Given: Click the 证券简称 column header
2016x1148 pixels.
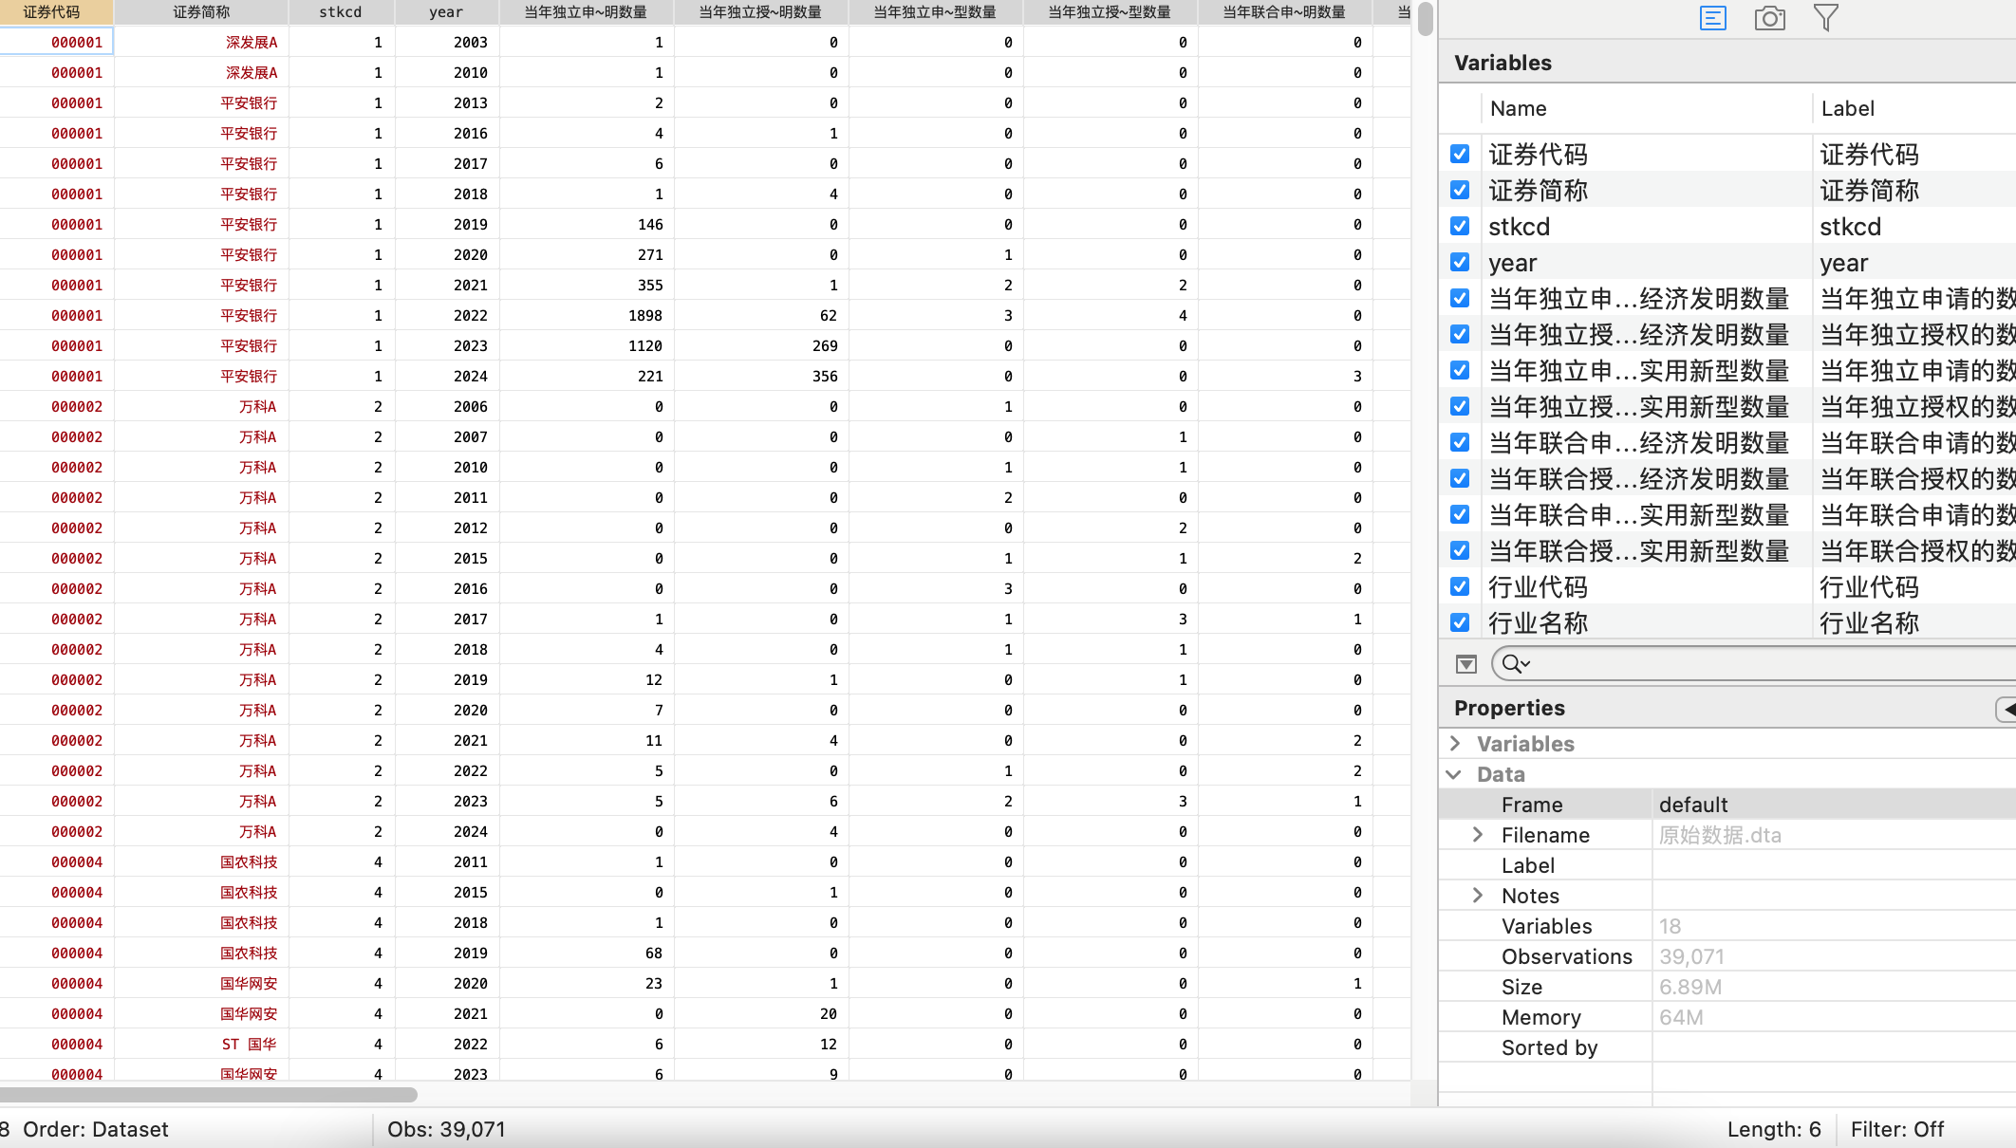Looking at the screenshot, I should [201, 12].
